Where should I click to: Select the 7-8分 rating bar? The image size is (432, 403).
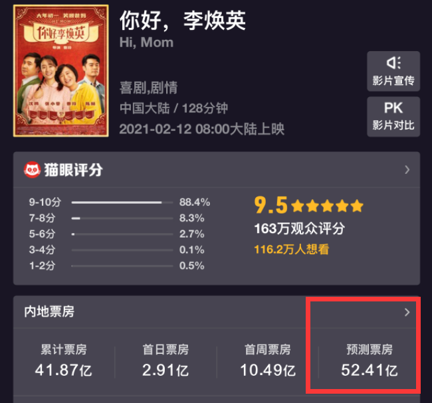point(122,218)
